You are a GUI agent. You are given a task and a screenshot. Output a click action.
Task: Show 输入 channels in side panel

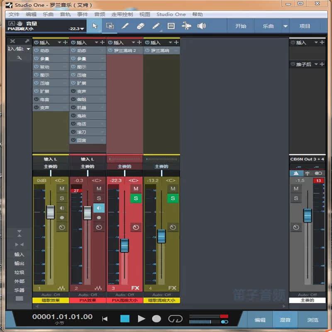coord(19,254)
